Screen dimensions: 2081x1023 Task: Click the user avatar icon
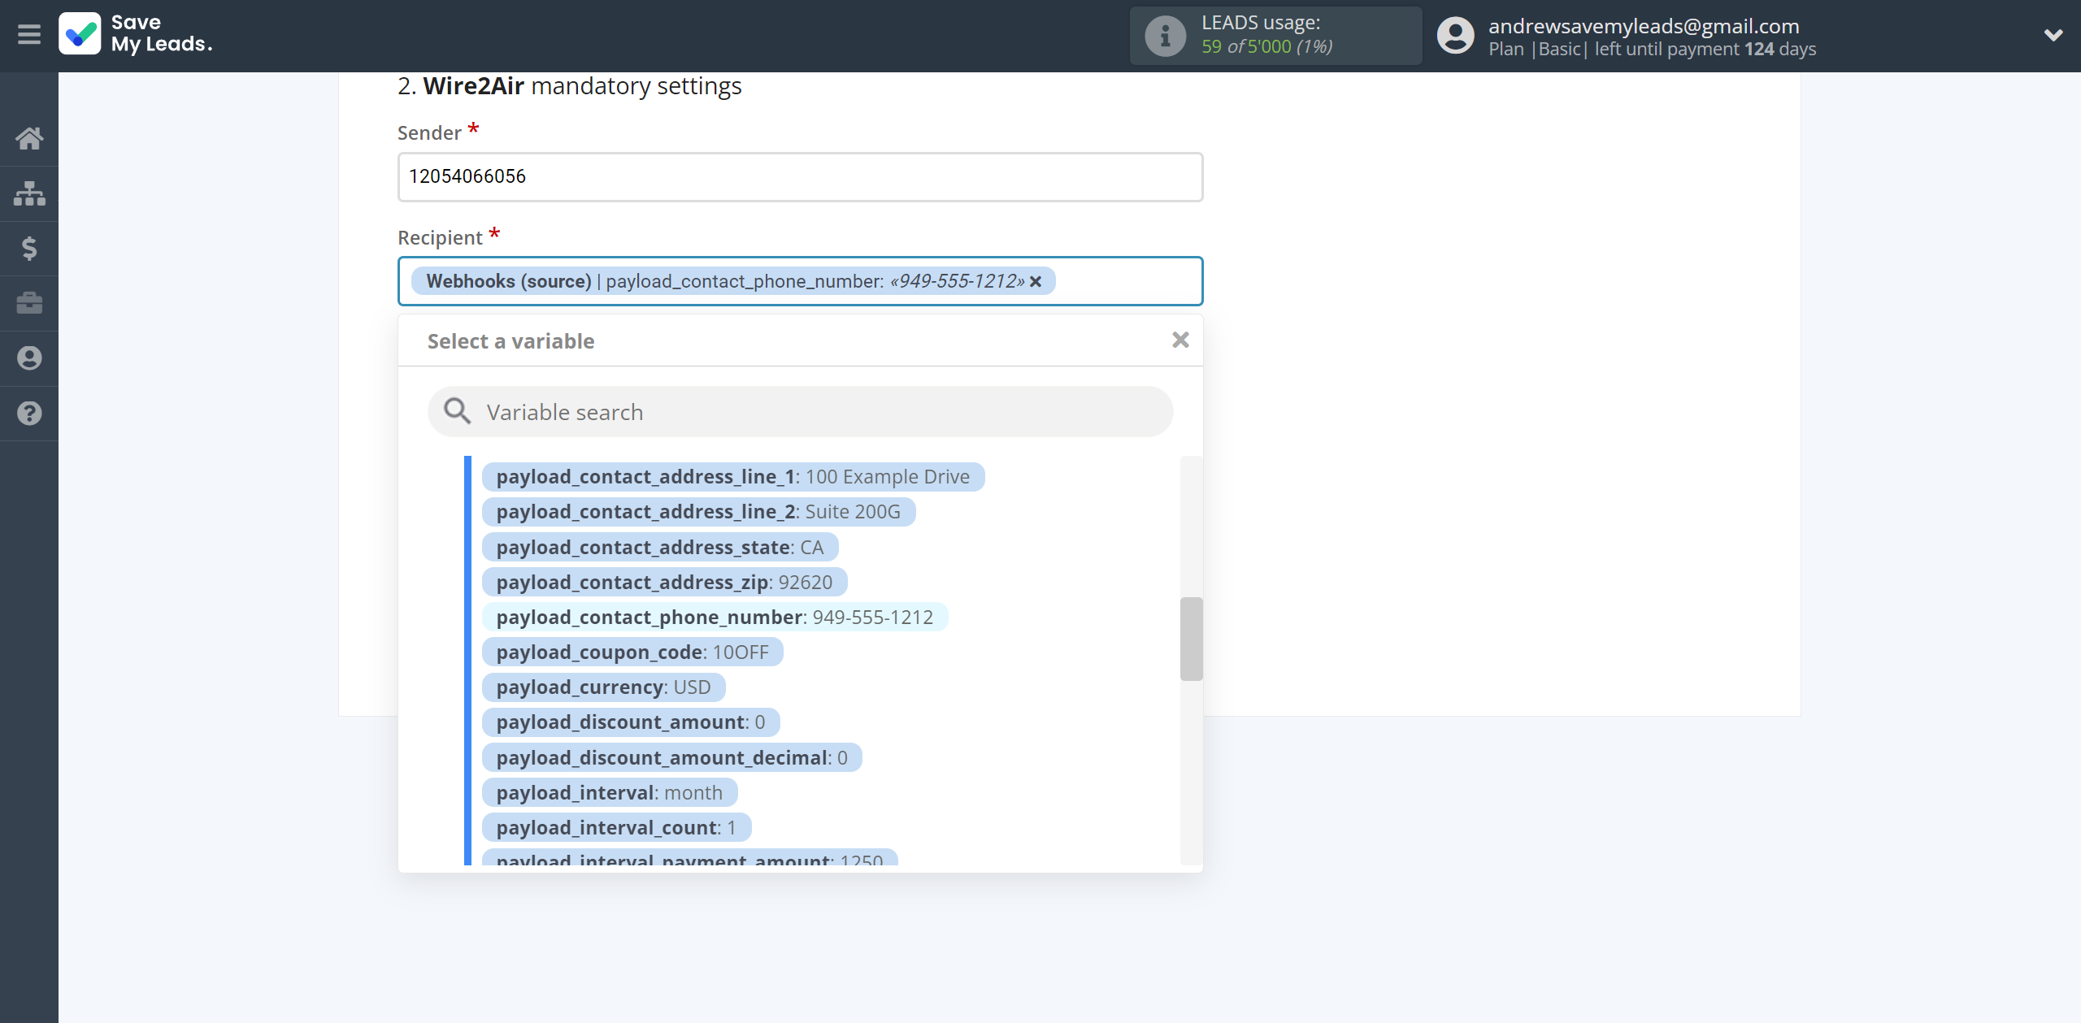point(1455,36)
